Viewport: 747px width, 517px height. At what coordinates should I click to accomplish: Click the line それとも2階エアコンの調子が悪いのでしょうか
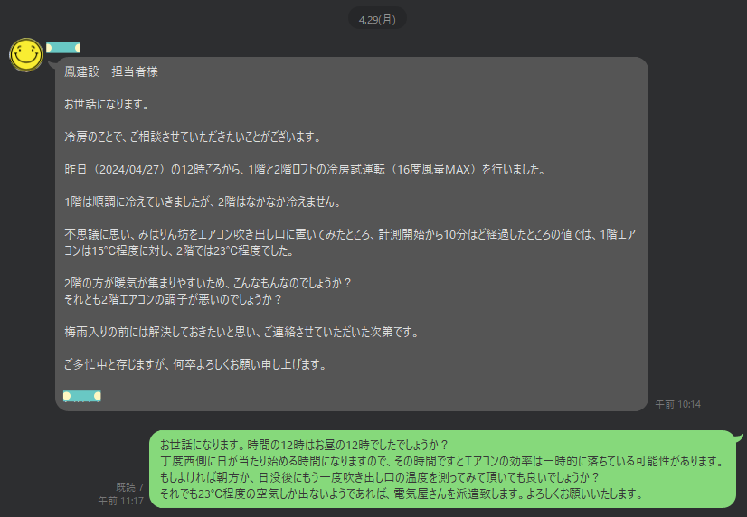click(x=174, y=299)
